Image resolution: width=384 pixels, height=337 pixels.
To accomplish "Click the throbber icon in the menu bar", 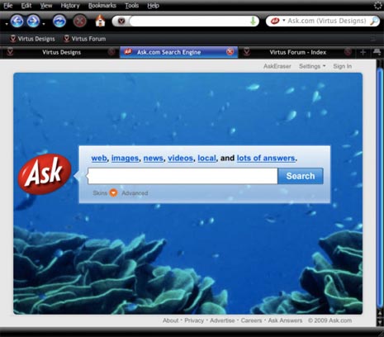I will coord(378,6).
